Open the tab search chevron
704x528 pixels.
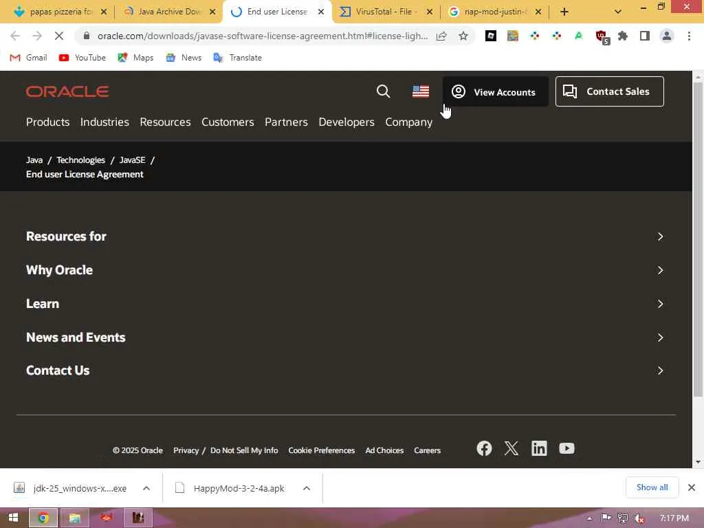tap(618, 12)
